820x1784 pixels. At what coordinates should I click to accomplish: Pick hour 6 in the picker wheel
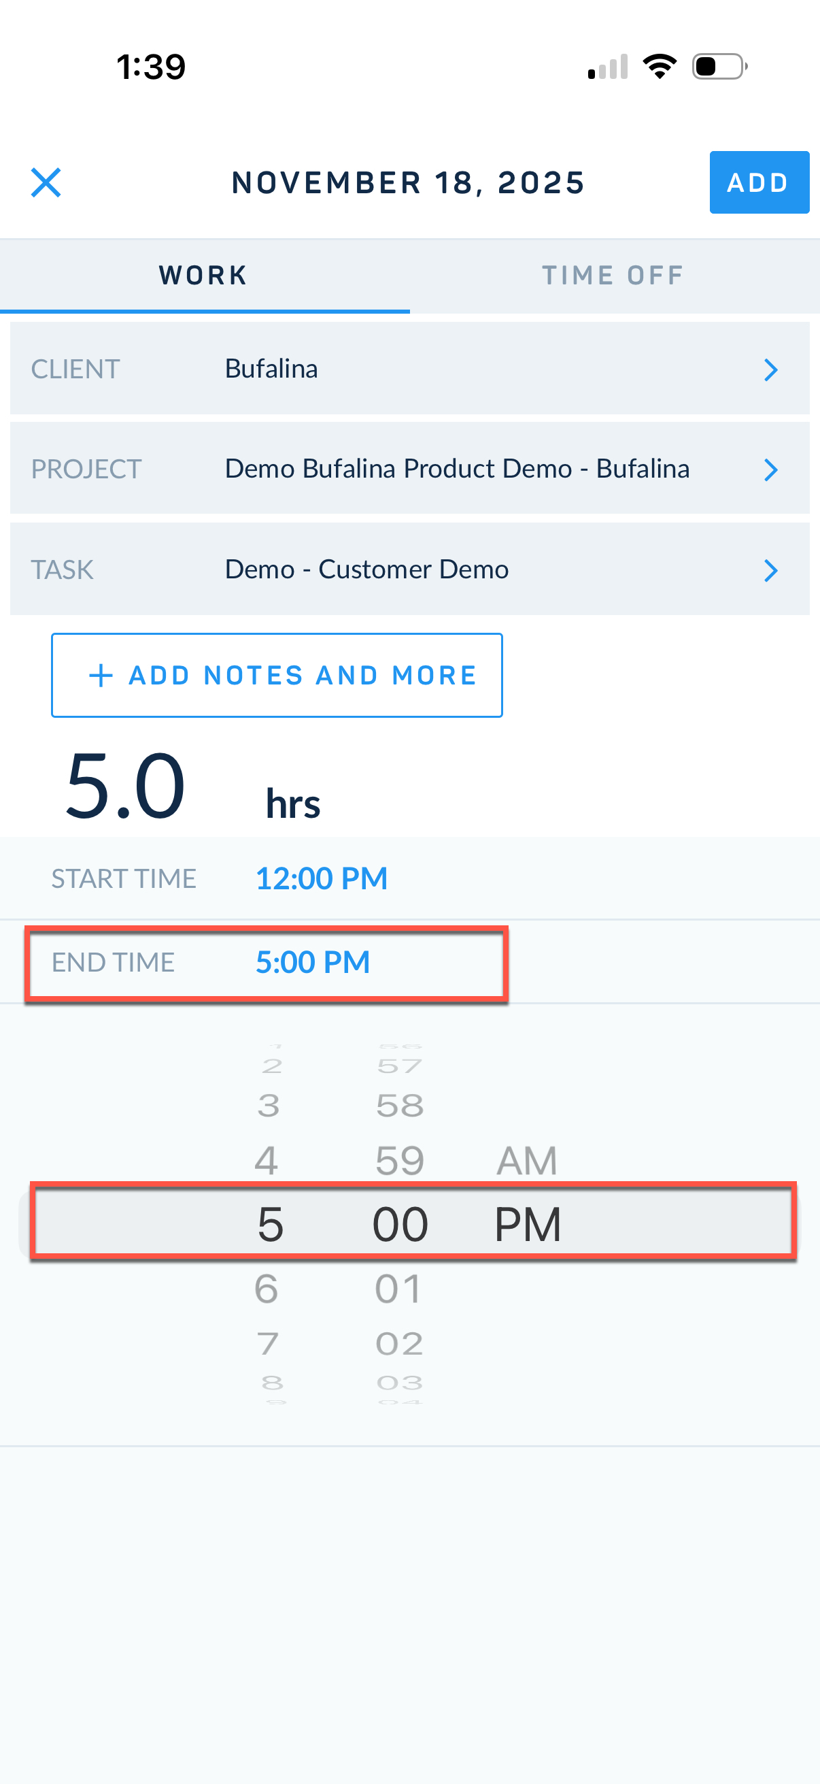point(267,1289)
